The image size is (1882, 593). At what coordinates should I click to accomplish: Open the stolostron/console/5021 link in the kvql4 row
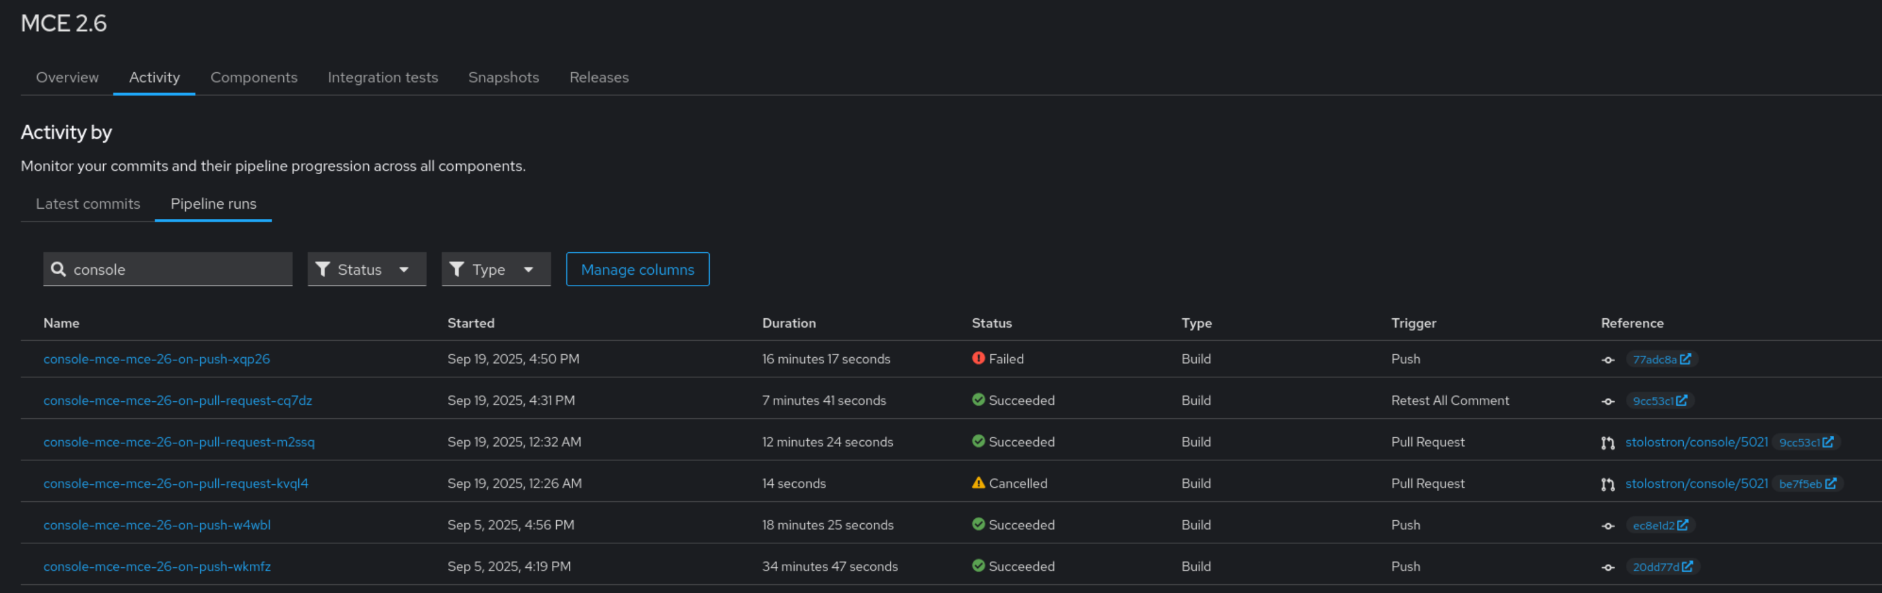pos(1696,484)
